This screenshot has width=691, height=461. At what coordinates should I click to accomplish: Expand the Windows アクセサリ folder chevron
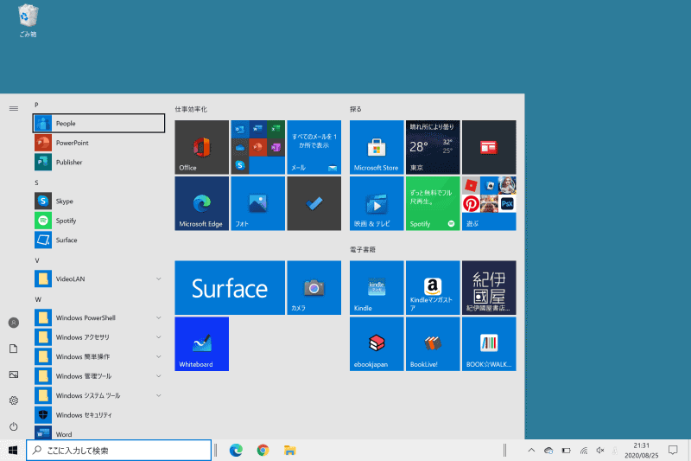click(x=158, y=337)
